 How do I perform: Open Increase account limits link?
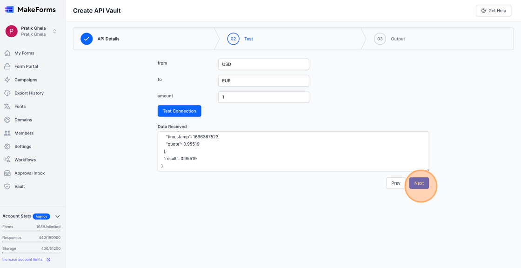pyautogui.click(x=22, y=259)
